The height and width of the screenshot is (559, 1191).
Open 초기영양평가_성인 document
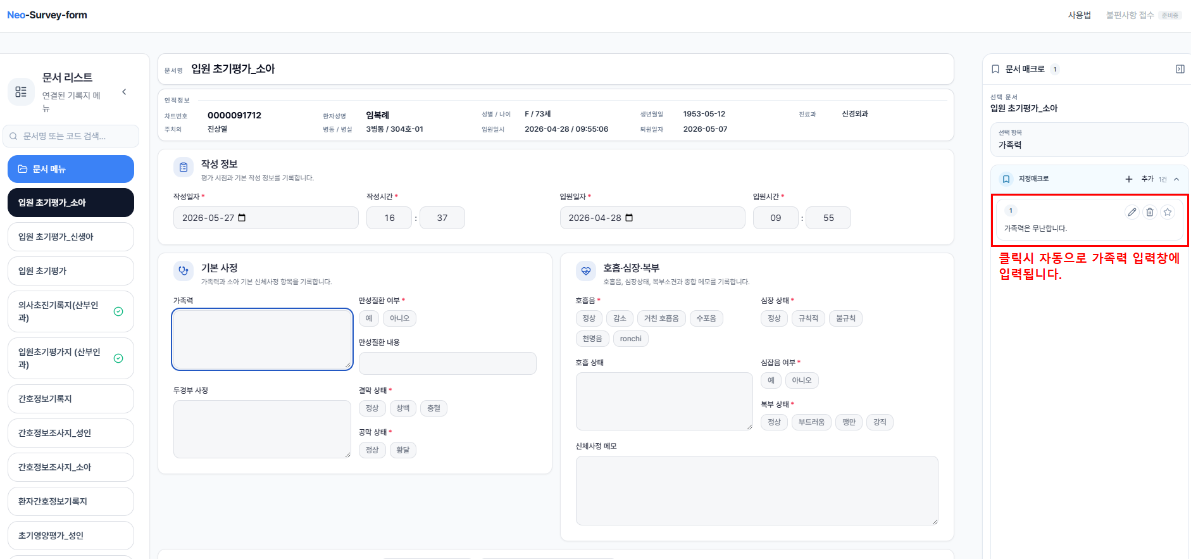71,536
